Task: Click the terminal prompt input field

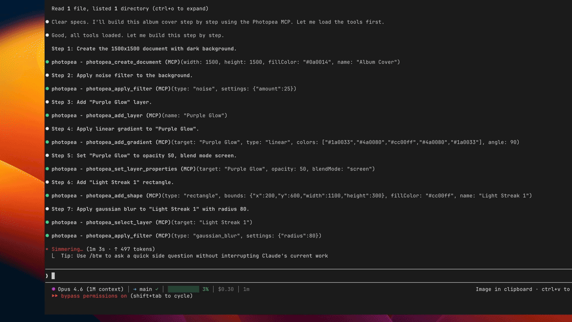Action: 308,276
